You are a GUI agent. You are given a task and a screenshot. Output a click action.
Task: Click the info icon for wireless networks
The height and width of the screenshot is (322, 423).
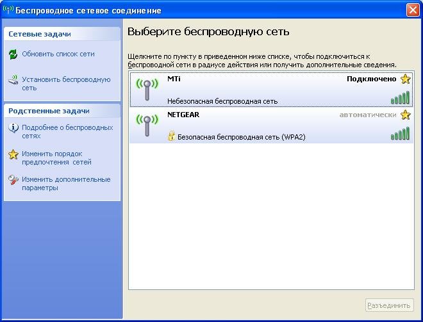(13, 128)
